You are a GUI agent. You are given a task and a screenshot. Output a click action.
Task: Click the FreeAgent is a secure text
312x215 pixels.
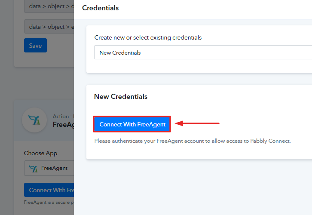pos(49,202)
